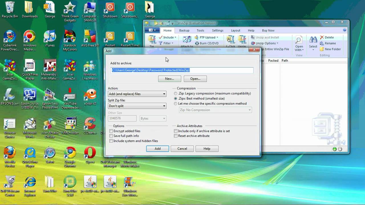Select the Internet Explorer desktop icon
The image size is (365, 205).
click(x=30, y=186)
